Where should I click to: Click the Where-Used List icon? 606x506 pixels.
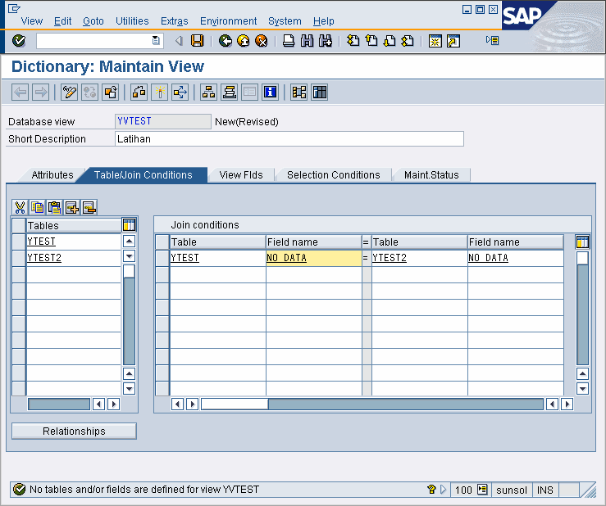click(180, 93)
